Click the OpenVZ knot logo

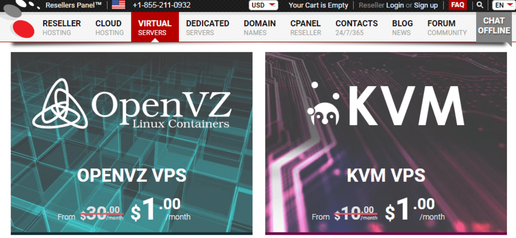click(60, 103)
